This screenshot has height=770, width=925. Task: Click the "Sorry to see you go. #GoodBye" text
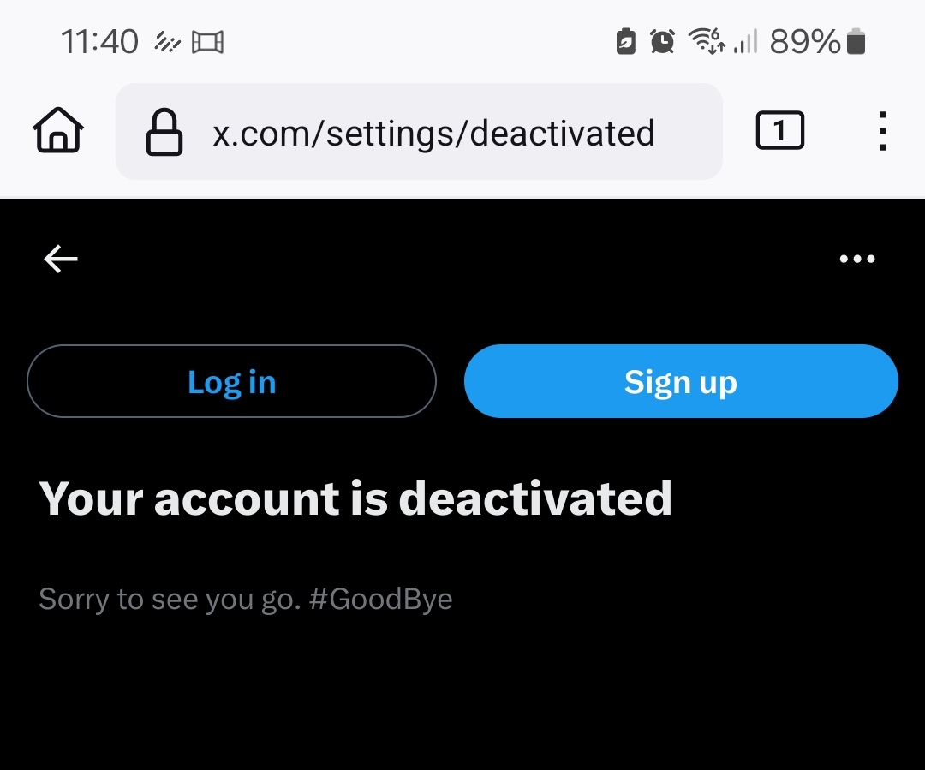246,599
